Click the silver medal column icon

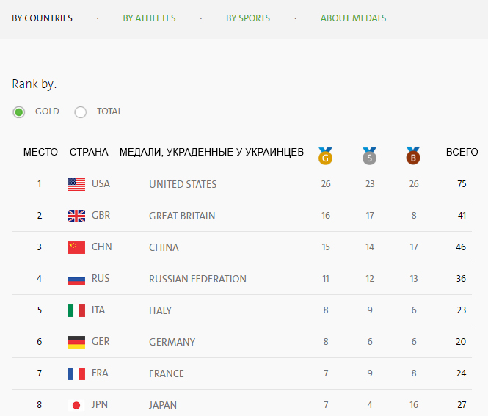pos(369,156)
